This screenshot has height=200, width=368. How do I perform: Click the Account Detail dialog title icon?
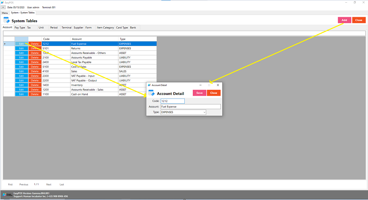click(x=149, y=85)
